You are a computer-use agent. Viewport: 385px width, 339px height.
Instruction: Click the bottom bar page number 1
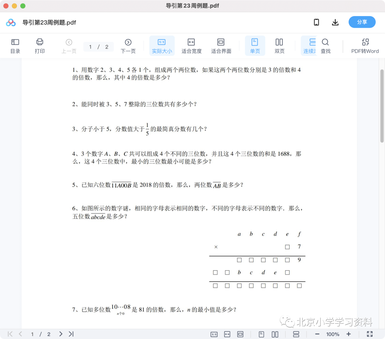pyautogui.click(x=32, y=334)
